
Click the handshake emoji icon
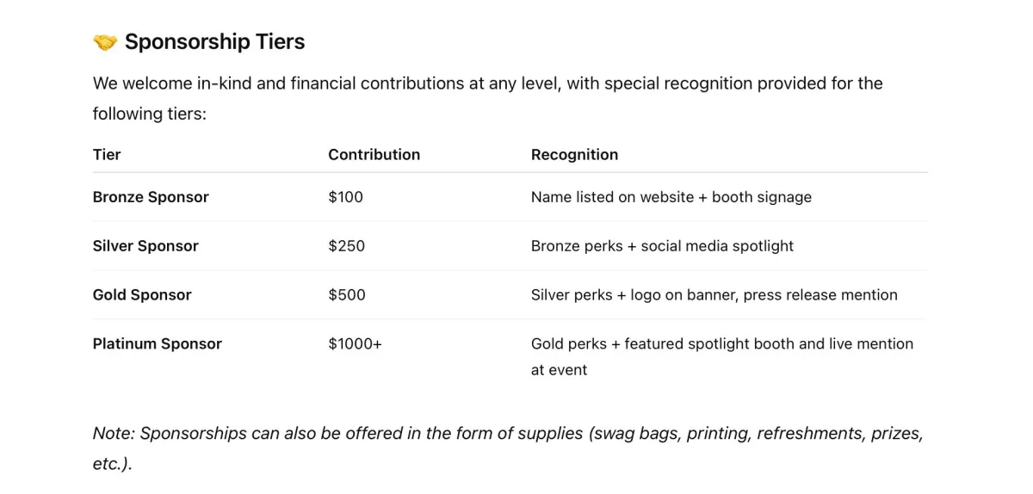point(105,42)
